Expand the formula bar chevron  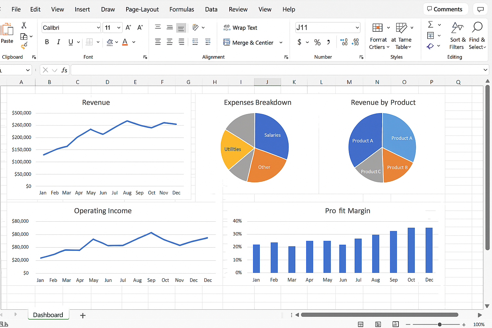[486, 70]
